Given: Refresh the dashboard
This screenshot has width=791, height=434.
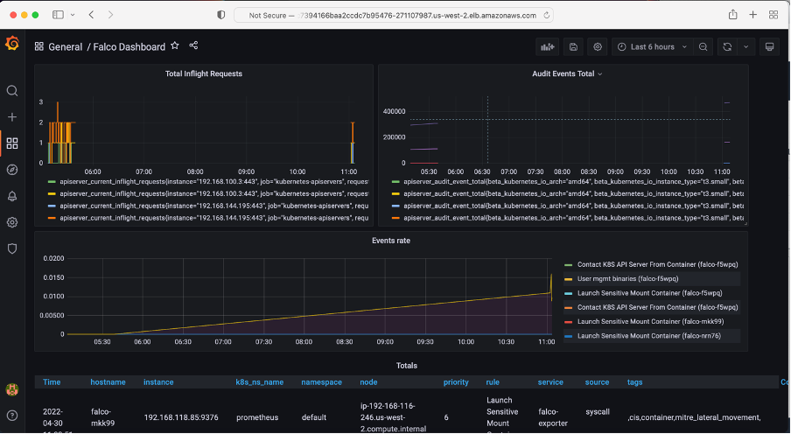Looking at the screenshot, I should [727, 47].
